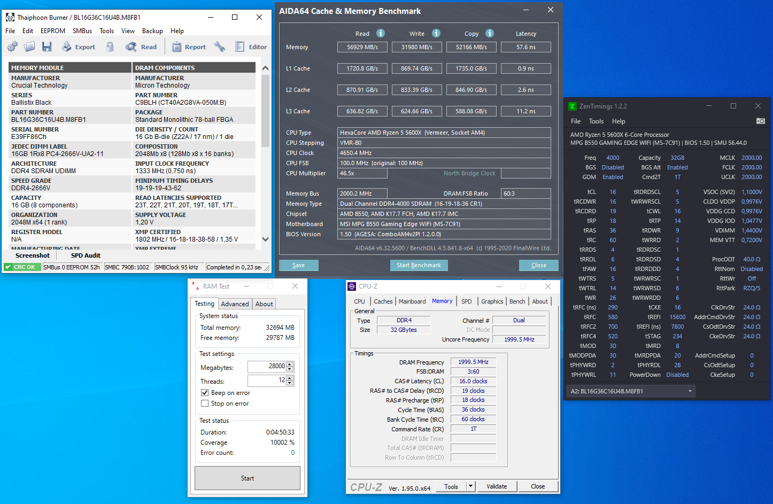Viewport: 773px width, 504px height.
Task: Click Read in Thaiphoon Burner toolbar
Action: 141,47
